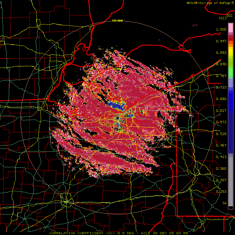
Task: Click the 0.573 legend value
Action: 221,122
